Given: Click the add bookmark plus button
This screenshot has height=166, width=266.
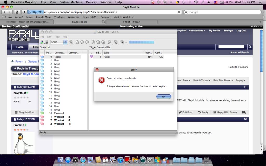Looking at the screenshot, I should point(24,12).
